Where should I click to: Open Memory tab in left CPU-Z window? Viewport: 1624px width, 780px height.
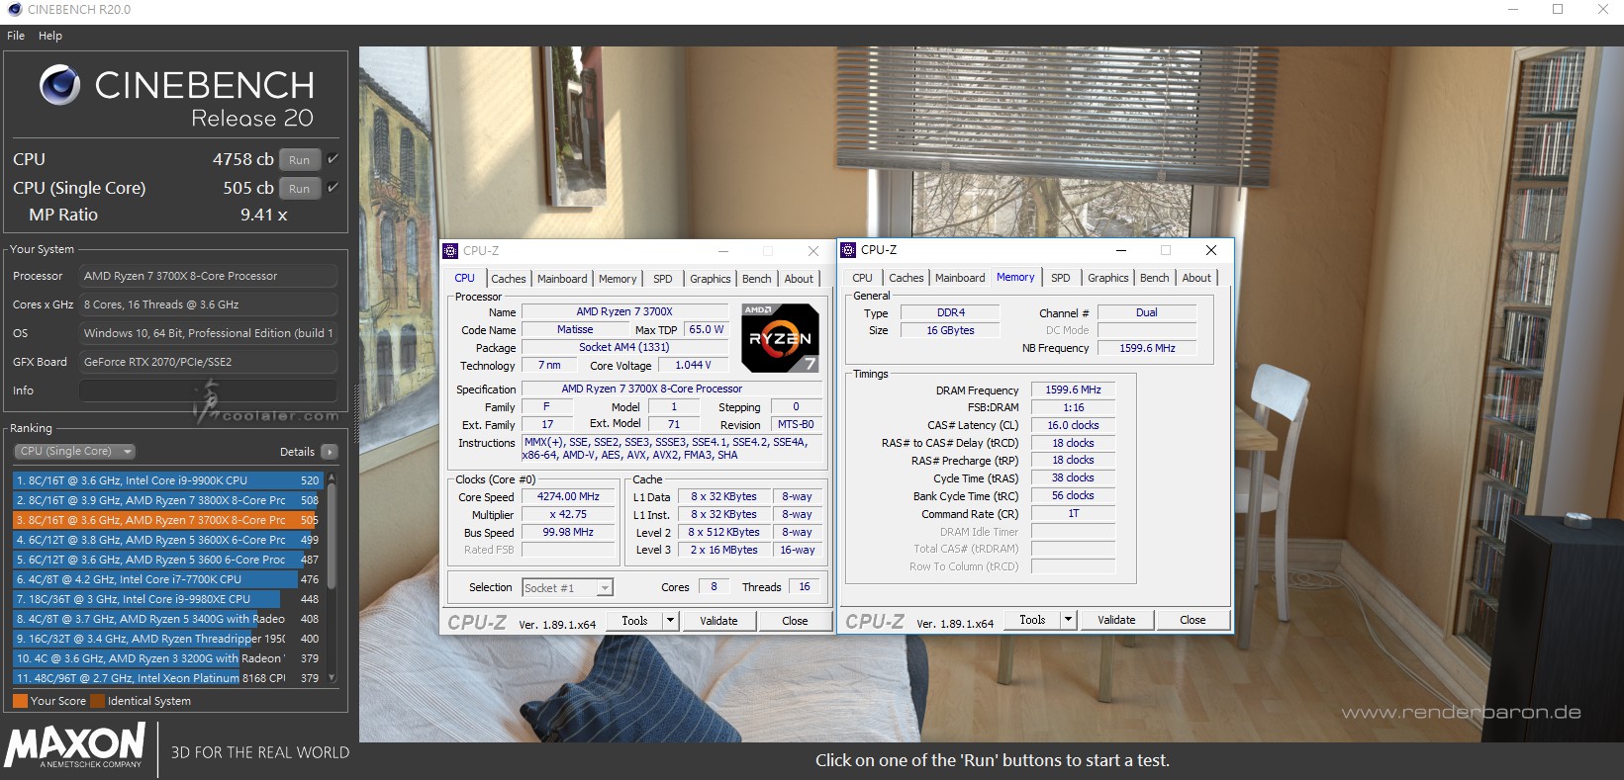tap(618, 279)
